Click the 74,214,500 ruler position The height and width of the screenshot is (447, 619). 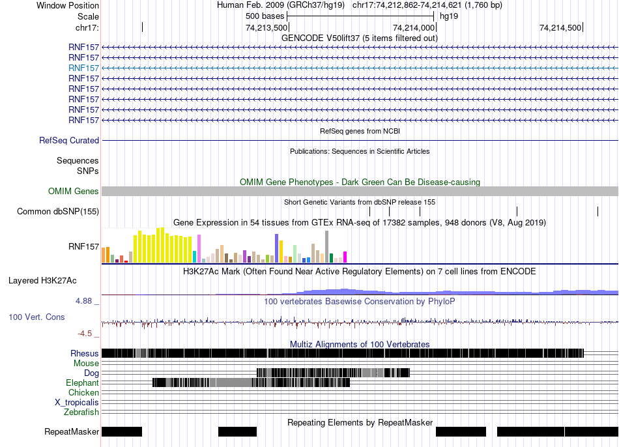560,27
